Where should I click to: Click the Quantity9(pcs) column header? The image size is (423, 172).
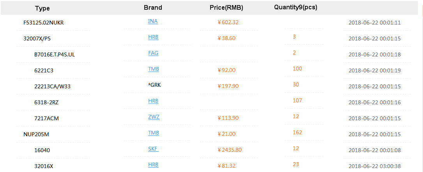(296, 7)
